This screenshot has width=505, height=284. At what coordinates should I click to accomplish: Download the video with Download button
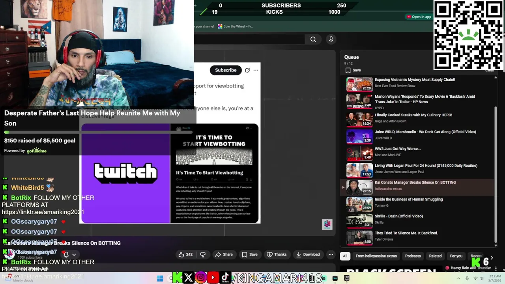coord(308,254)
